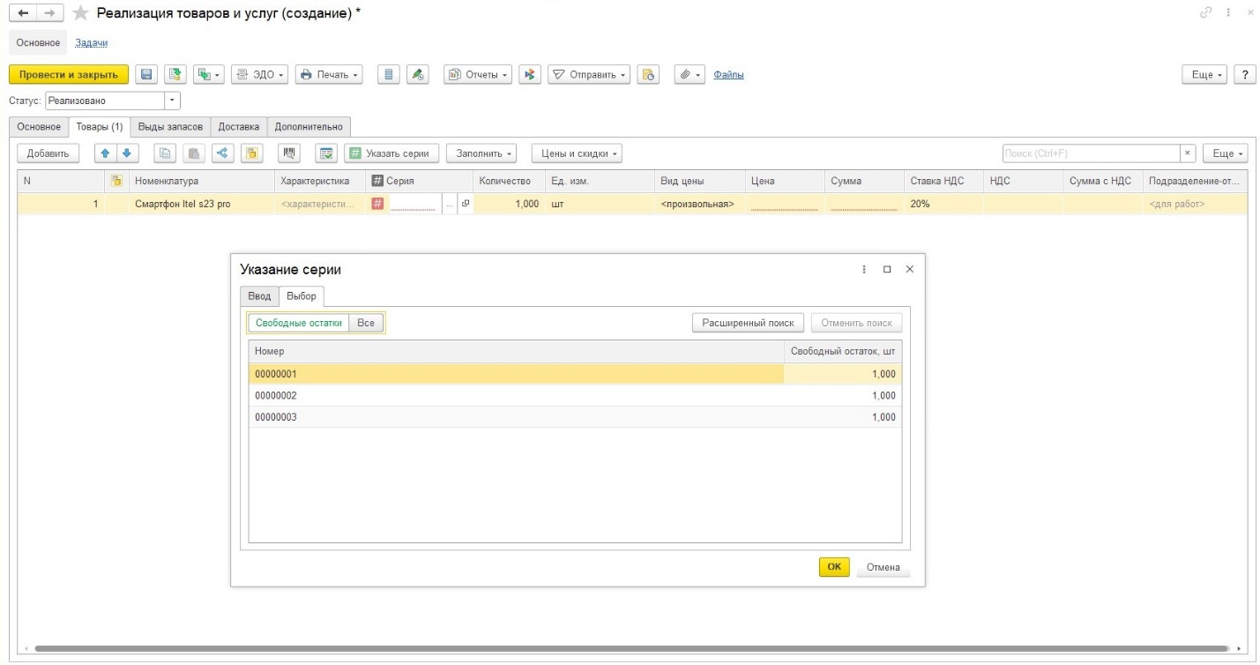The height and width of the screenshot is (665, 1260).
Task: Expand the 'Цены и скидки' dropdown
Action: tap(577, 153)
